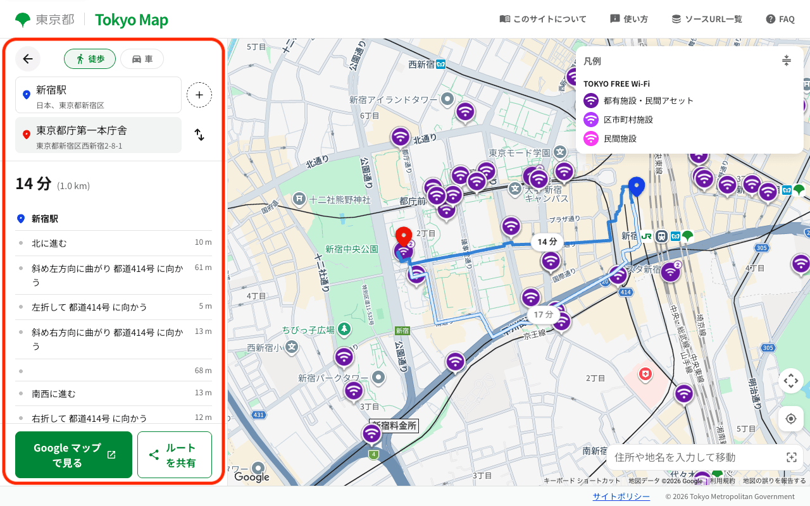Open キーボード ショートカット on map

click(x=582, y=481)
